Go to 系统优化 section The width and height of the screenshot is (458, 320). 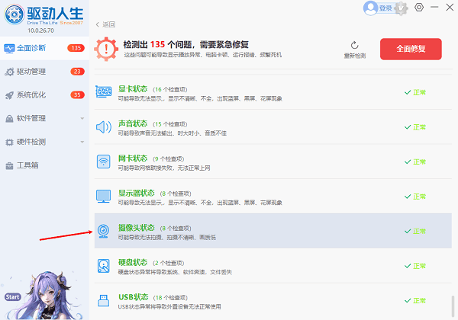pos(44,94)
